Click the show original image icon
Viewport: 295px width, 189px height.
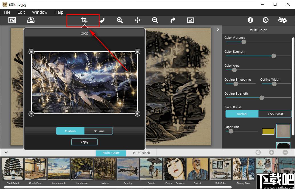(x=191, y=20)
